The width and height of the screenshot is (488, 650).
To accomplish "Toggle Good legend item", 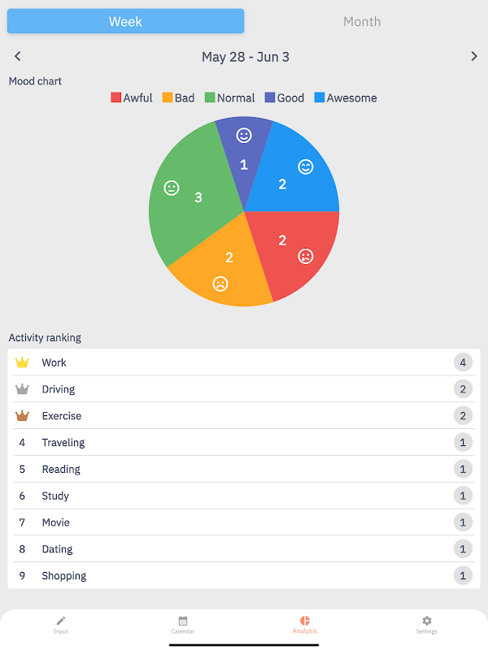I will 284,97.
